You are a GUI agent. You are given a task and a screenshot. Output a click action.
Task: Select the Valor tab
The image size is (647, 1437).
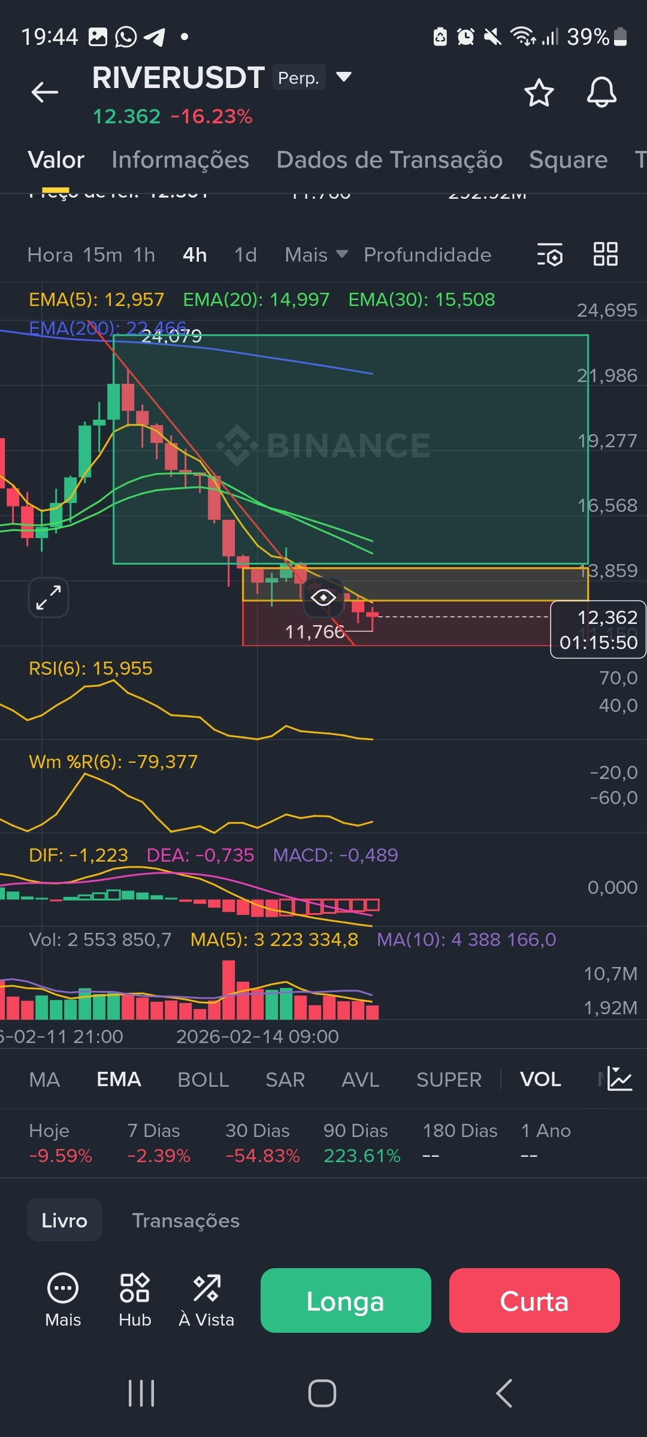coord(56,160)
